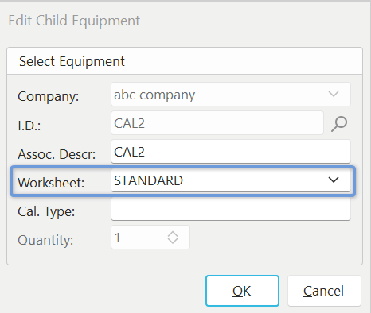The width and height of the screenshot is (371, 313).
Task: Click the Assoc. Descr: label
Action: point(57,154)
